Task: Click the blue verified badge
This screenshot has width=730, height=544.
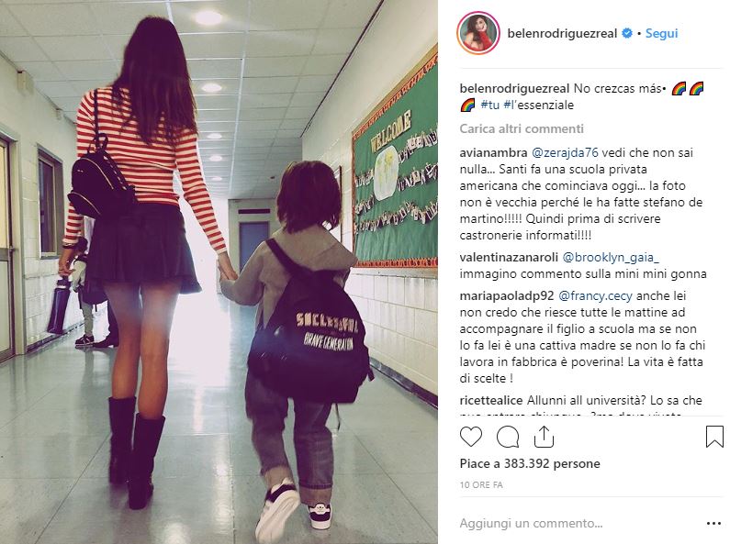Action: pos(627,33)
